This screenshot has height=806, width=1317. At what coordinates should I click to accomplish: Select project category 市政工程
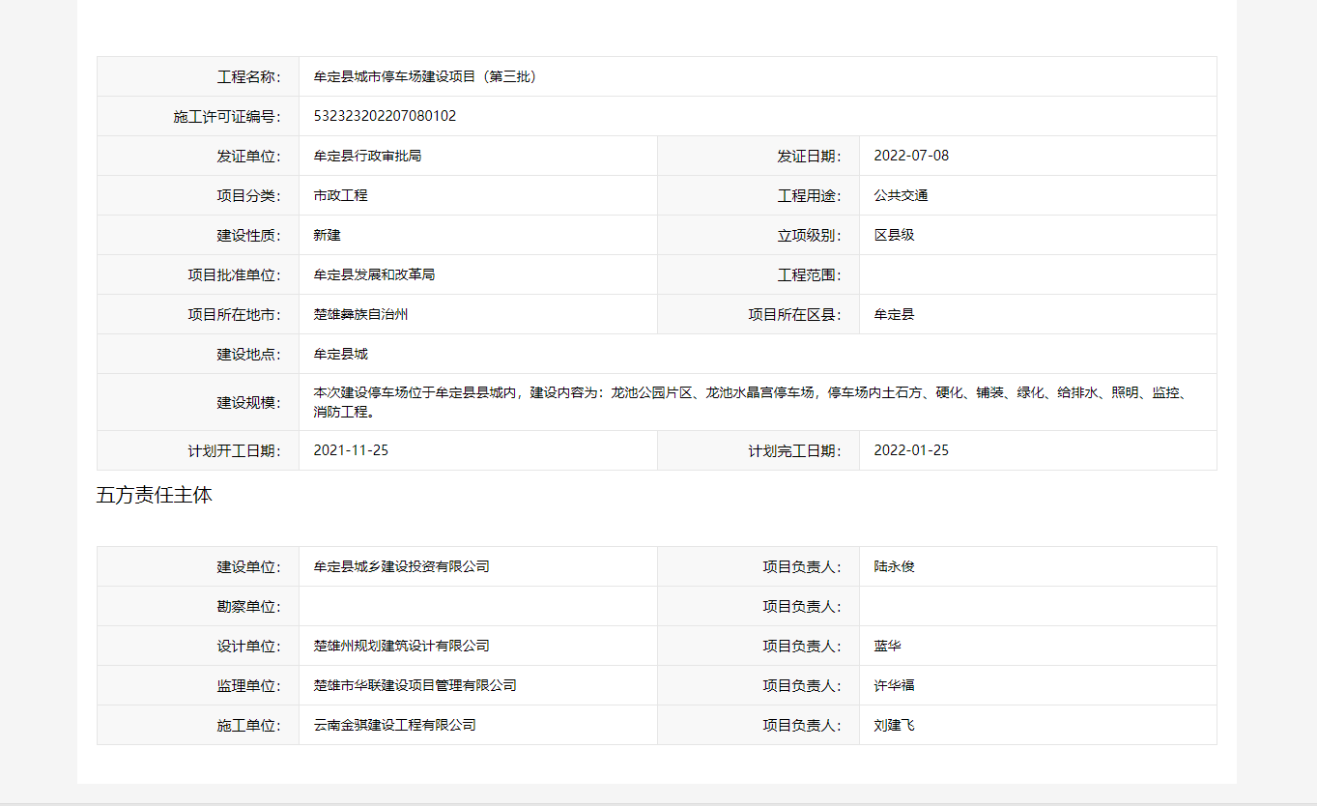(340, 195)
